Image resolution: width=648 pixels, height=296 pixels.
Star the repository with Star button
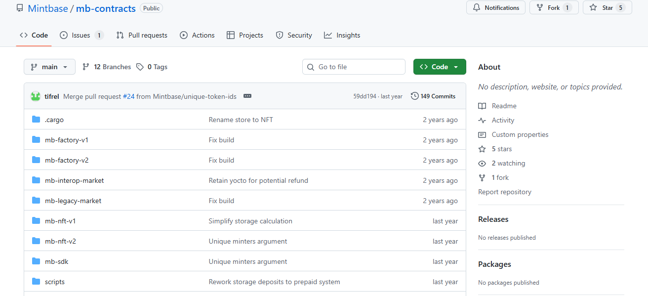pyautogui.click(x=607, y=8)
